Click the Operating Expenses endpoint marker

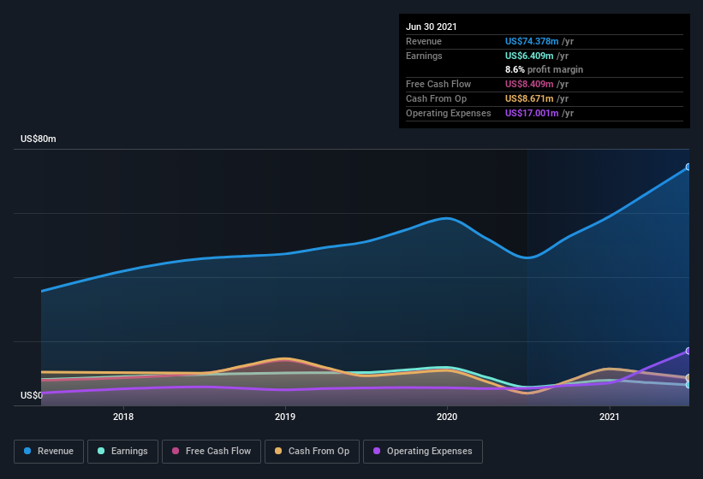coord(688,351)
